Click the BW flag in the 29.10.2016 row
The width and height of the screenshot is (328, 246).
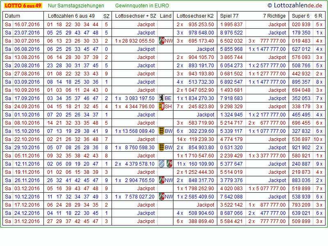(162, 147)
